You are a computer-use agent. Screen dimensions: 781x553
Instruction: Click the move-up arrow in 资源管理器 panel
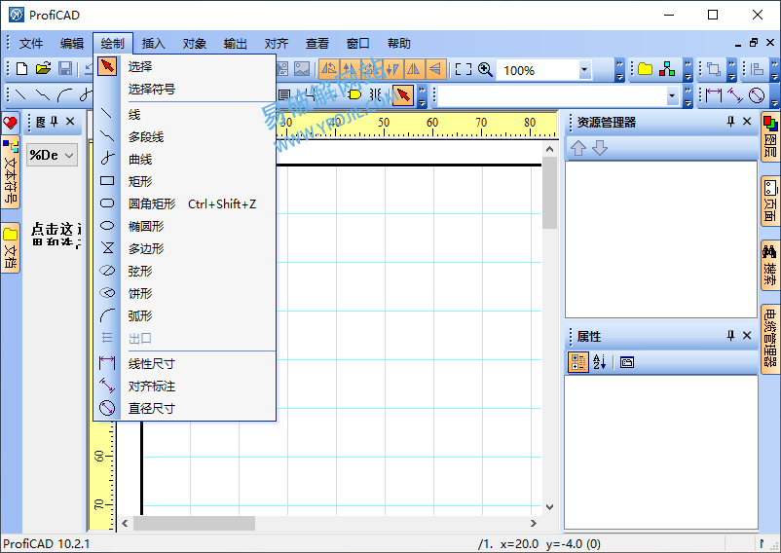578,148
